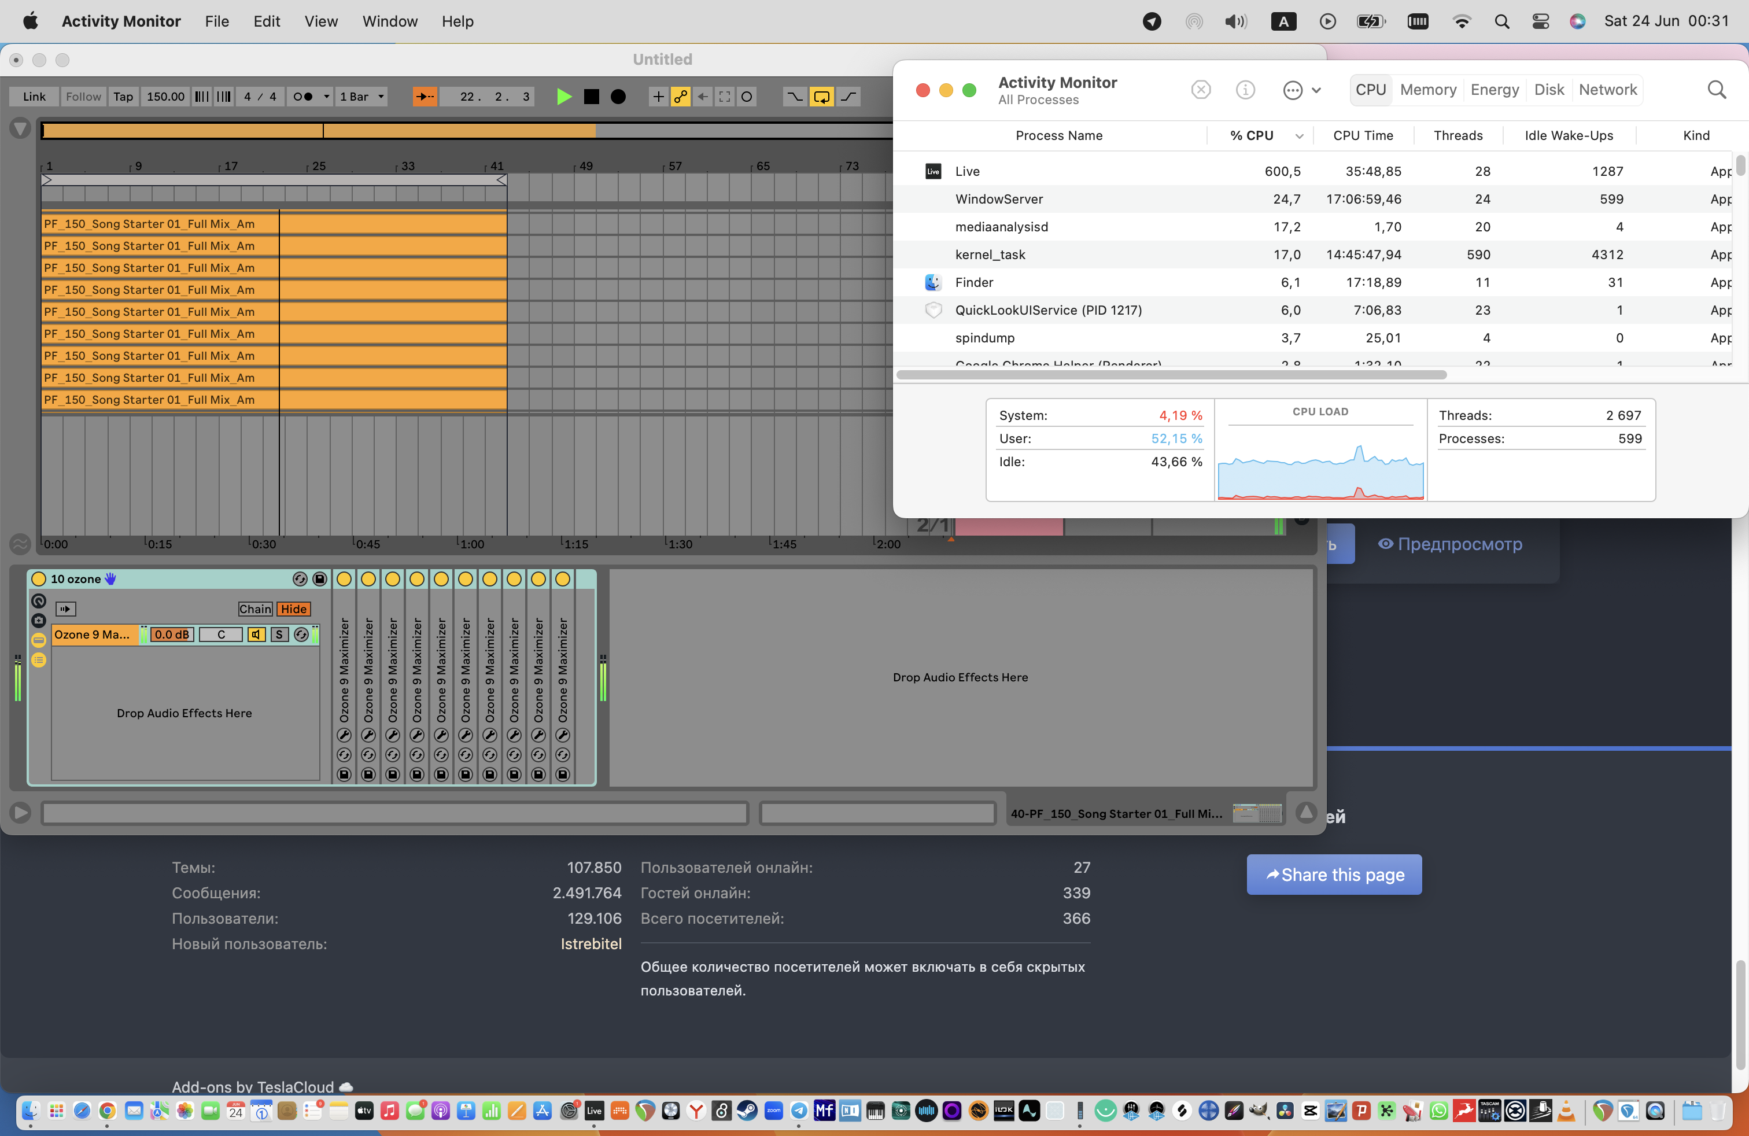Click Re-enable Automation back arrow icon
Viewport: 1749px width, 1136px height.
click(x=703, y=96)
